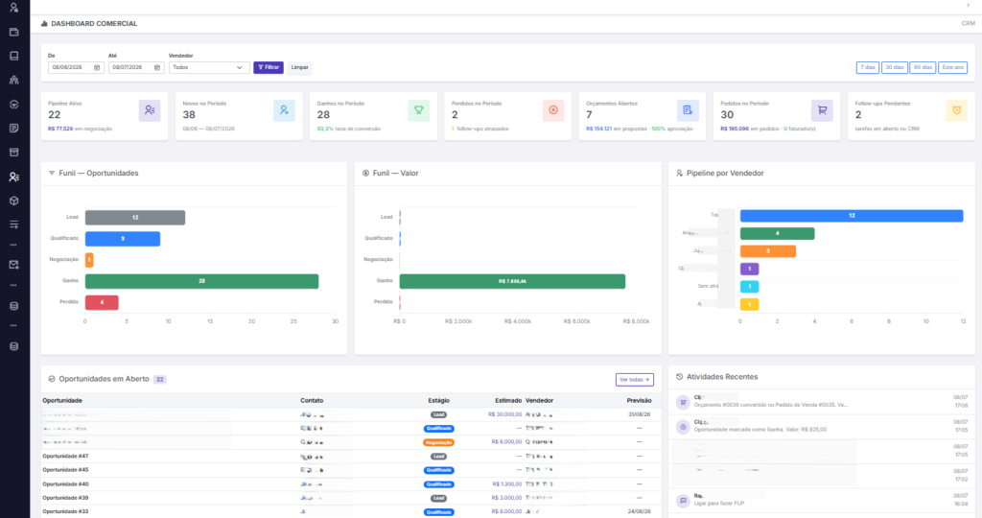Click the green Ganho bar showing 28
Image resolution: width=982 pixels, height=518 pixels.
201,281
